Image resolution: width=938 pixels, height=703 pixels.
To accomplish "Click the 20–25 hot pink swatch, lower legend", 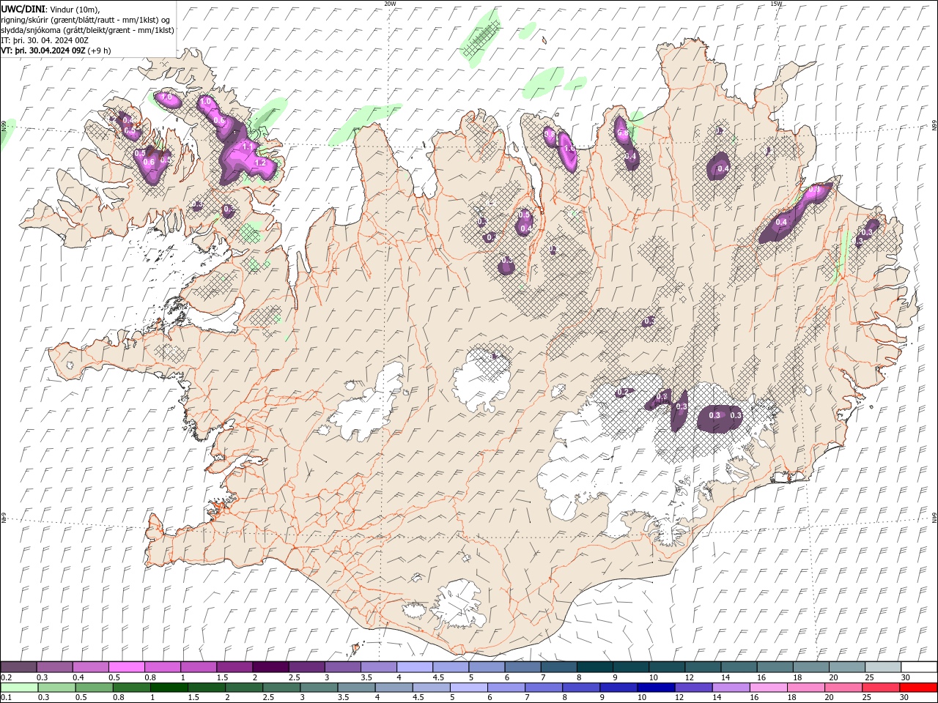I will pos(843,688).
